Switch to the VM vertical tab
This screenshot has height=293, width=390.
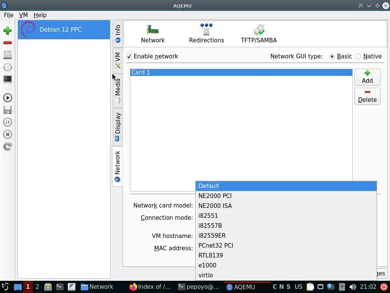point(118,61)
